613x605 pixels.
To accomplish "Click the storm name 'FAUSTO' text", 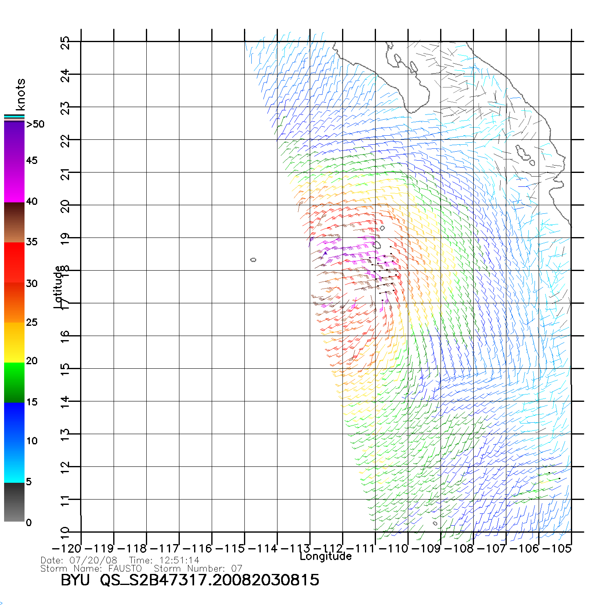I will point(125,569).
